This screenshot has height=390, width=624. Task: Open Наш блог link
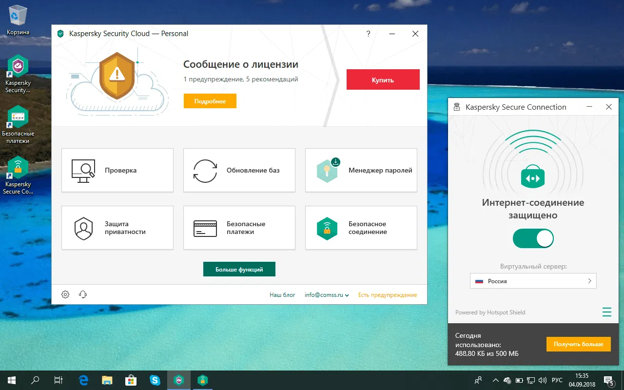pos(282,294)
